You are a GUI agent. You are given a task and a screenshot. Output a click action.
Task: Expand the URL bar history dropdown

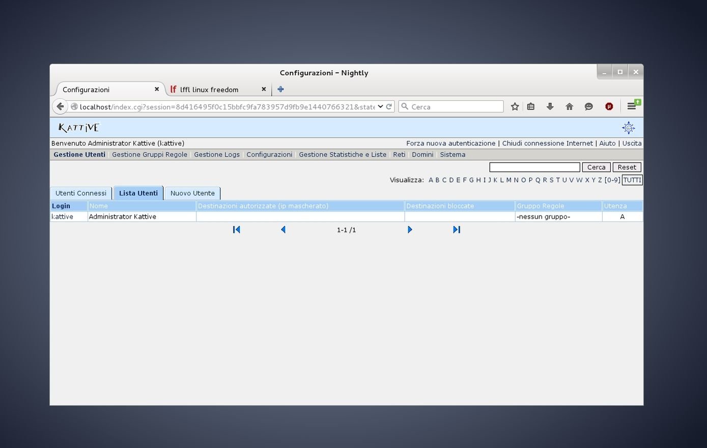[380, 106]
